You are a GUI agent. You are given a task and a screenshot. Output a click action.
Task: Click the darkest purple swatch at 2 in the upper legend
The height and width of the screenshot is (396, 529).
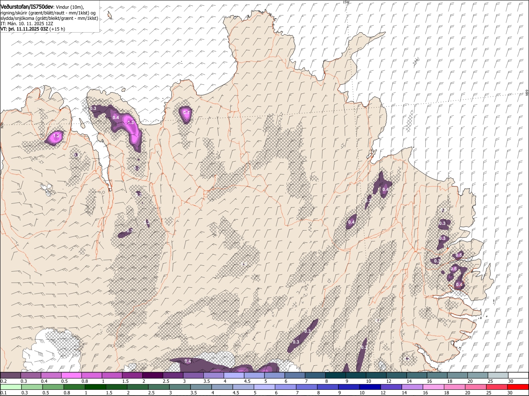pos(153,375)
